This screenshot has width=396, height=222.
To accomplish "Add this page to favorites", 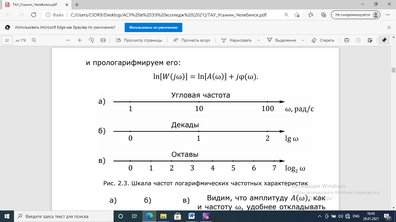I will (x=297, y=15).
